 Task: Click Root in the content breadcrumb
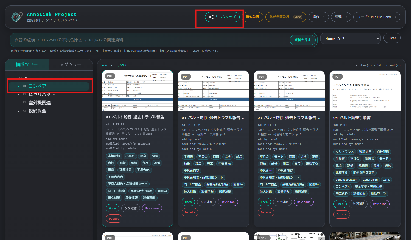tap(105, 65)
